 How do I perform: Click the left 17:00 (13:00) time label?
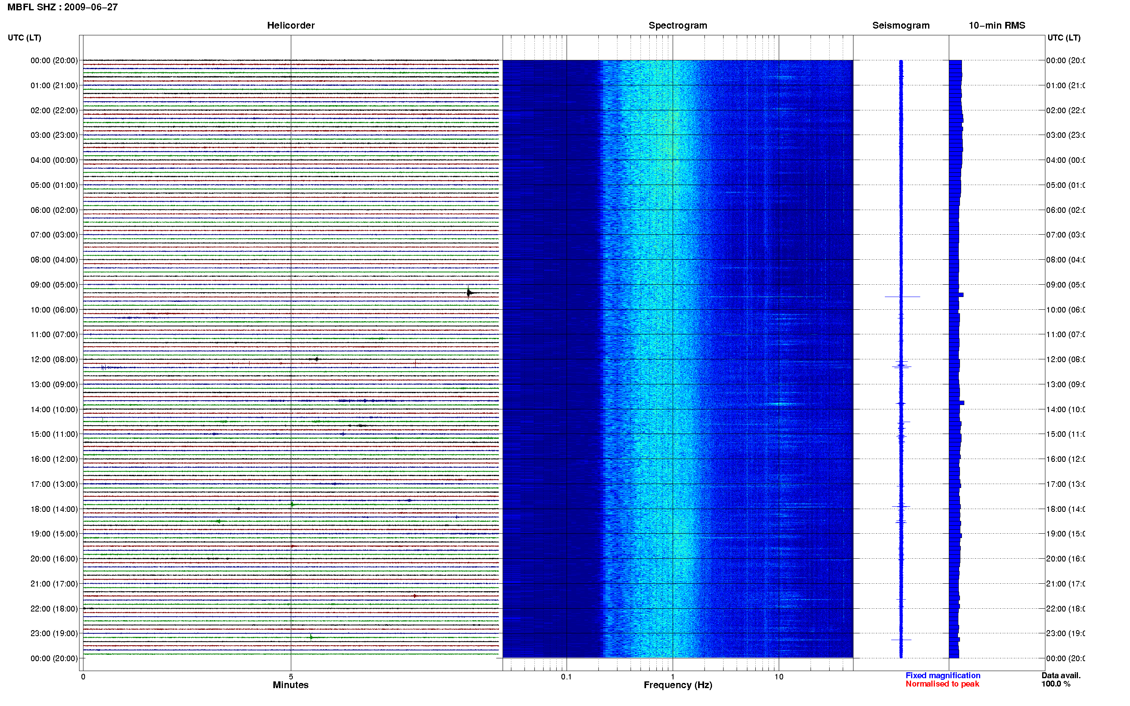(54, 484)
